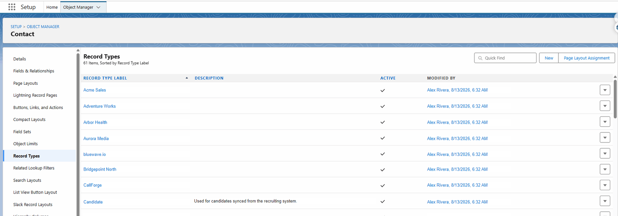Click the Active checkmark for Aurora Media
Viewport: 618px width, 216px height.
coord(382,138)
